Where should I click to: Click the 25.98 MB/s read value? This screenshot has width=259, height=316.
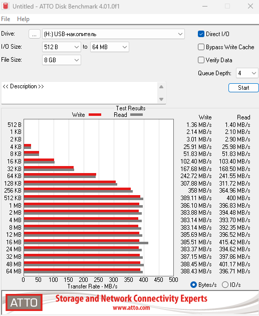pos(236,146)
